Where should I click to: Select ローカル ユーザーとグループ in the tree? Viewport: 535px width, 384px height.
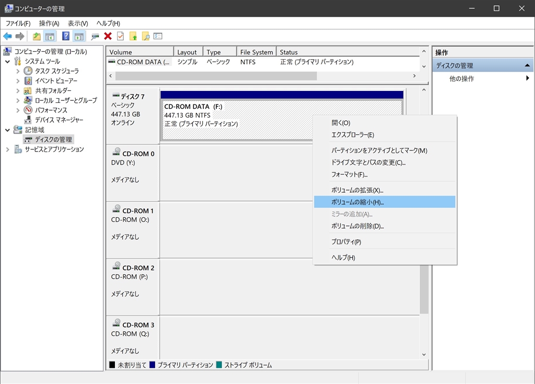pyautogui.click(x=66, y=100)
